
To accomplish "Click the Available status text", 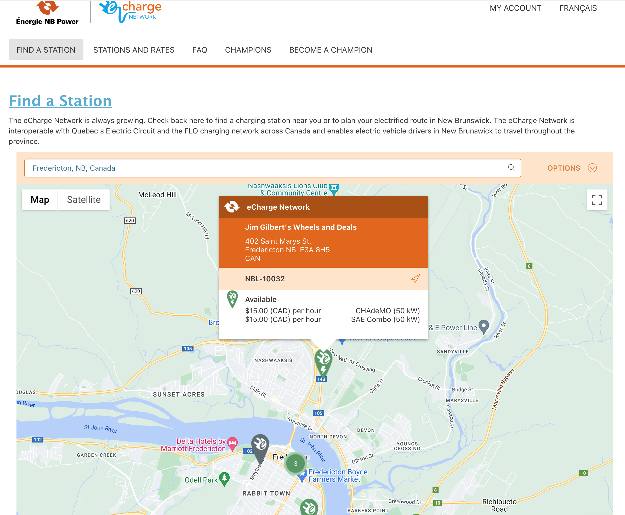I will coord(261,299).
